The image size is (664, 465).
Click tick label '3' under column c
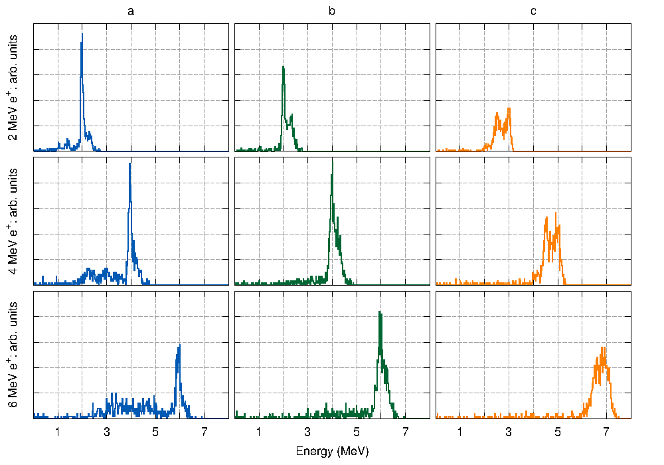click(509, 432)
